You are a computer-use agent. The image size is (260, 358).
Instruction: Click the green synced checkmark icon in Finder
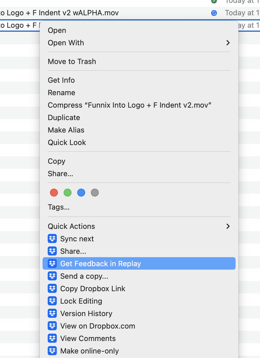click(x=214, y=1)
